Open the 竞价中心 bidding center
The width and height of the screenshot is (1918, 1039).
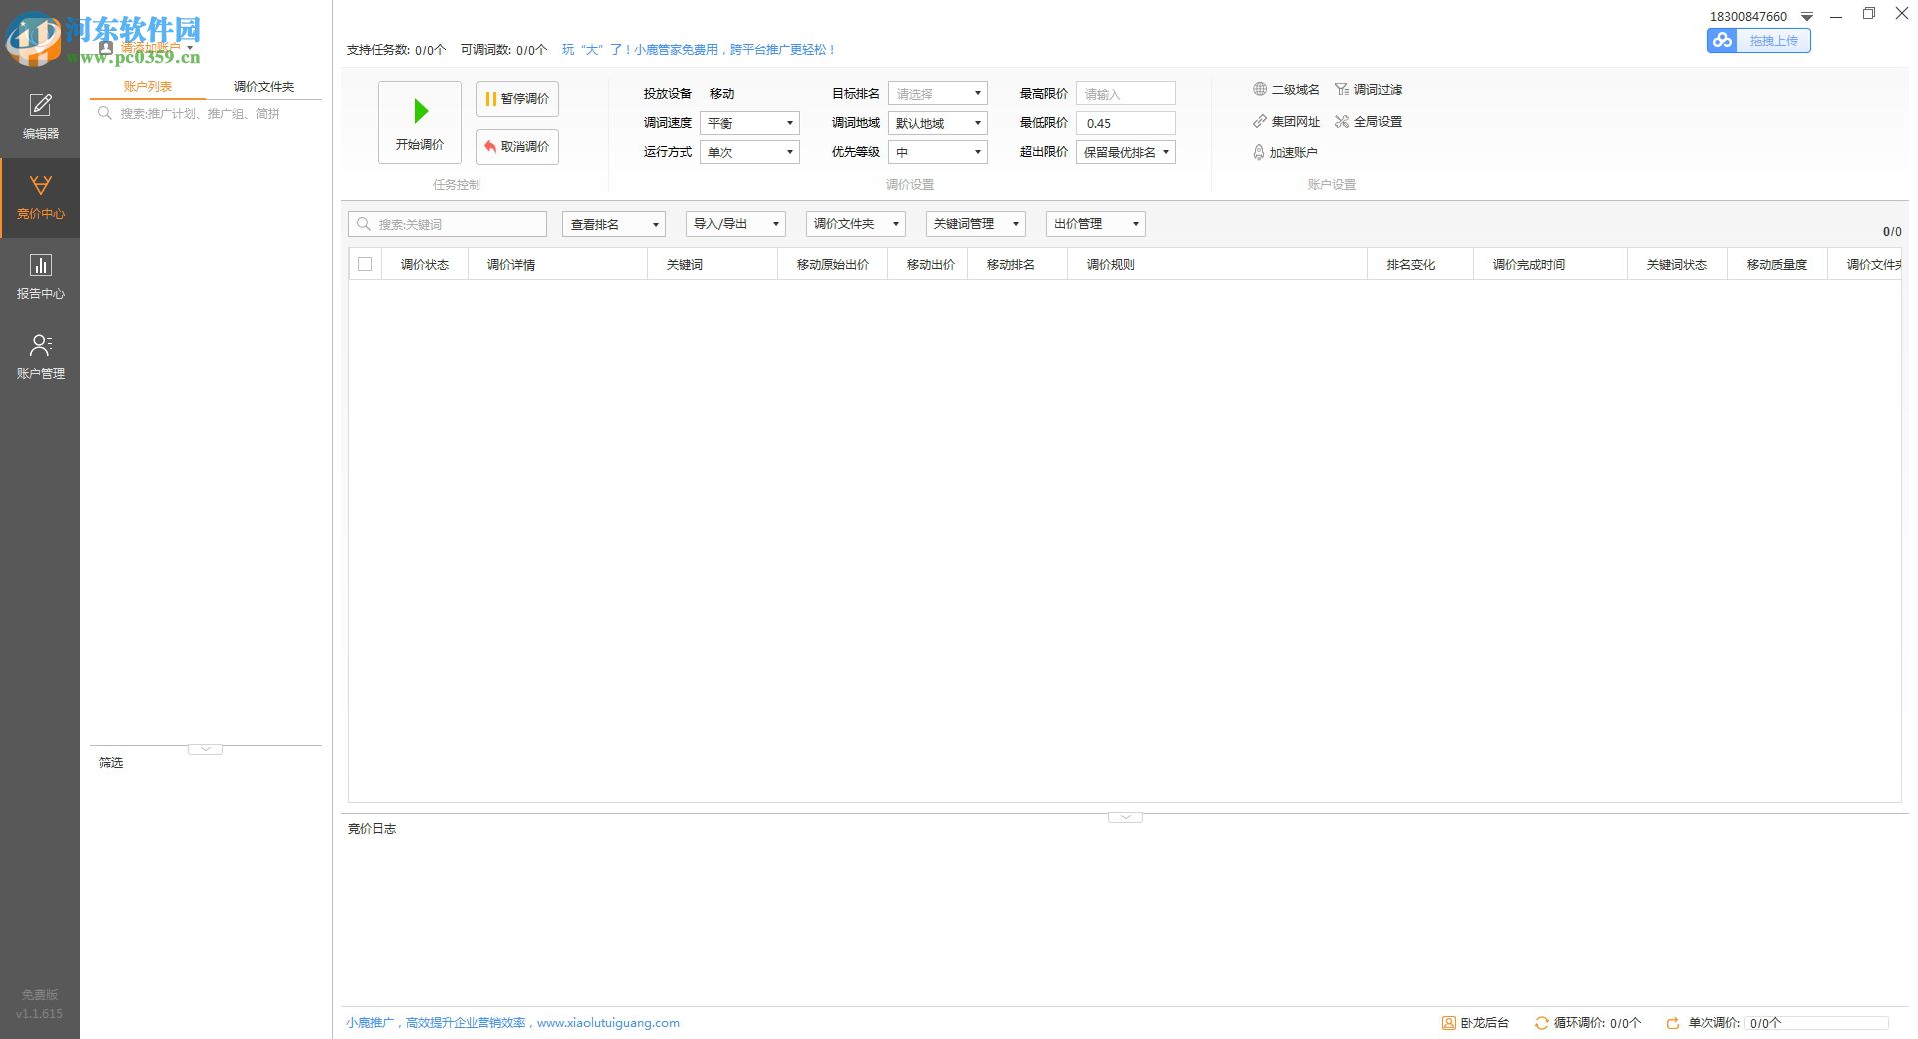[x=40, y=197]
